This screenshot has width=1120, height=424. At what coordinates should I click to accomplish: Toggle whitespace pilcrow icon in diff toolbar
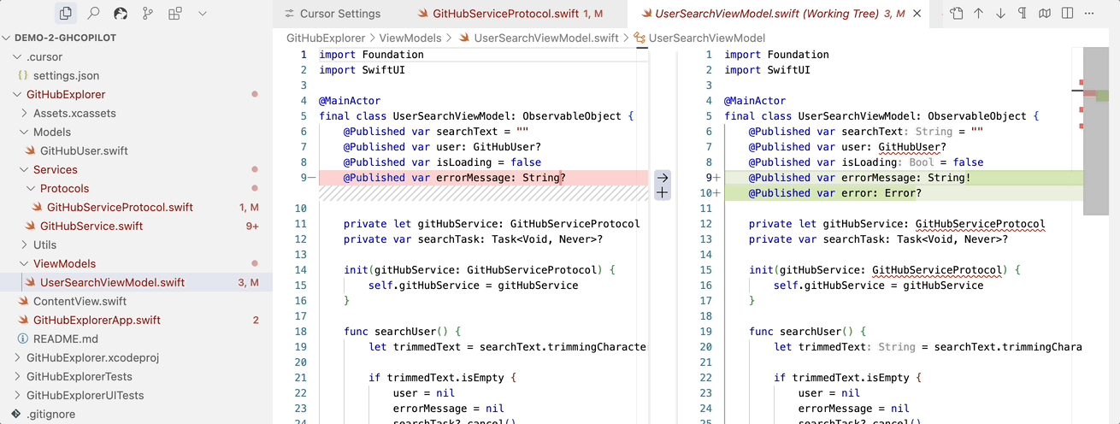[1023, 14]
